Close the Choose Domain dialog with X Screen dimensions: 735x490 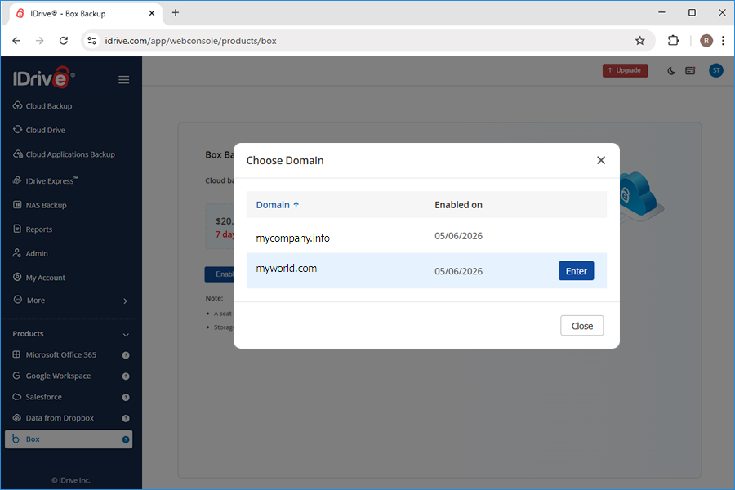pos(601,160)
